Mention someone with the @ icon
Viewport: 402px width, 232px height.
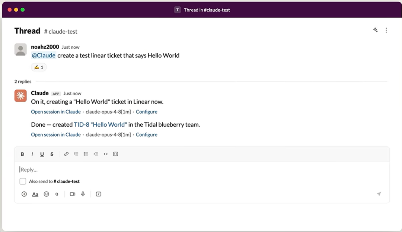[57, 194]
